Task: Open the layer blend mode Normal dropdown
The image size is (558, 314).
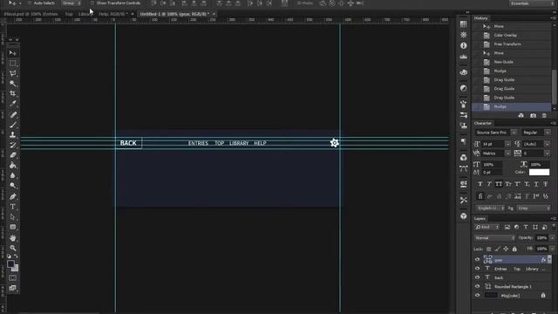Action: point(494,238)
